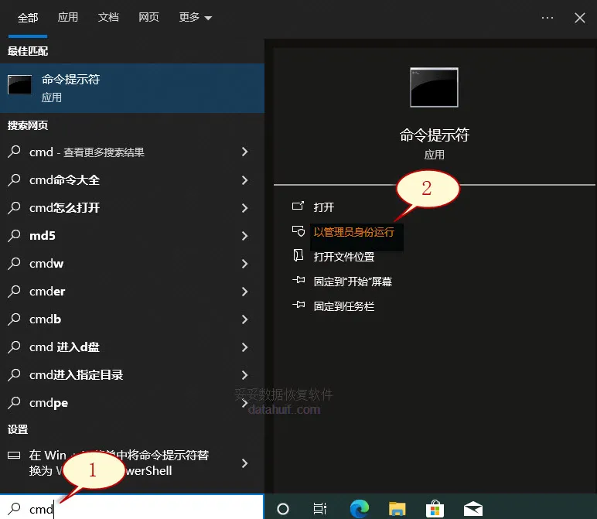Open Microsoft Store from the taskbar
Screen dimensions: 597x519
[x=435, y=508]
